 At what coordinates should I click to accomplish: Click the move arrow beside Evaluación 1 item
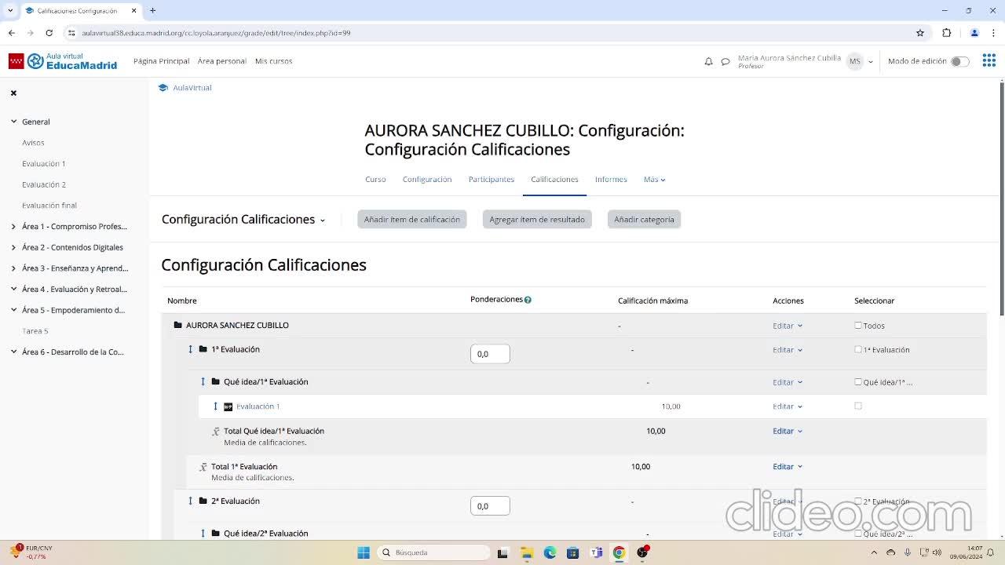point(215,406)
